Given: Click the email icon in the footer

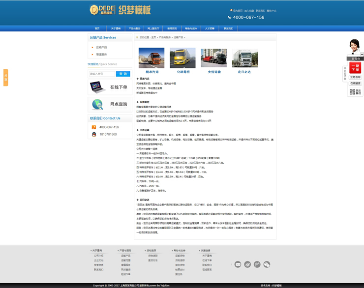Looking at the screenshot, I should (x=238, y=264).
